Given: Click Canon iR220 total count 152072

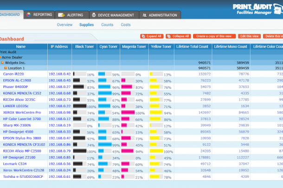Looking at the screenshot, I should pos(205,74).
